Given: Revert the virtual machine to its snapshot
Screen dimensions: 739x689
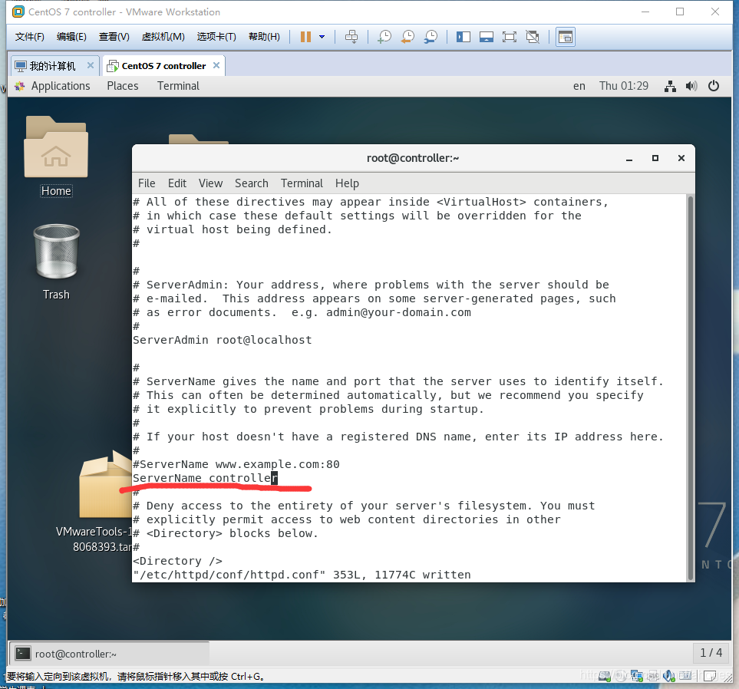Looking at the screenshot, I should 407,36.
